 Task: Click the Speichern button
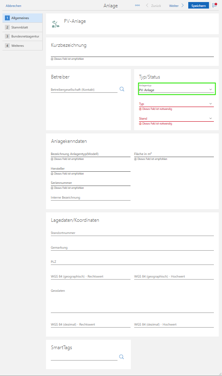click(198, 5)
